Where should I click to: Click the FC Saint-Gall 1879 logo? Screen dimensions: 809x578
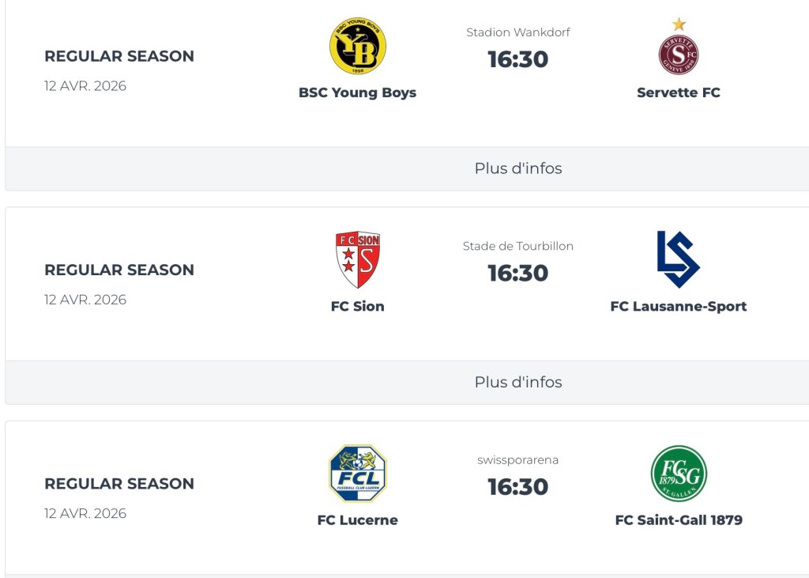click(679, 473)
